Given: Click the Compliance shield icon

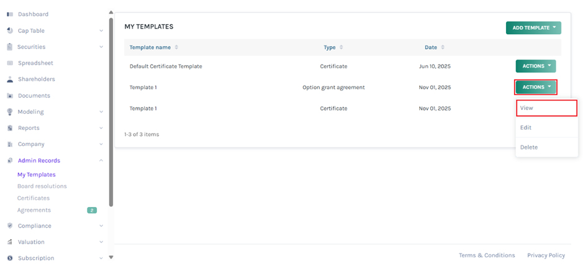Looking at the screenshot, I should (x=10, y=226).
